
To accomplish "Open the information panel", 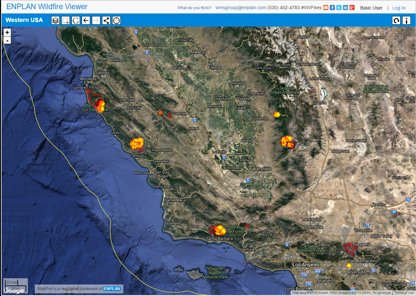I will pos(406,21).
